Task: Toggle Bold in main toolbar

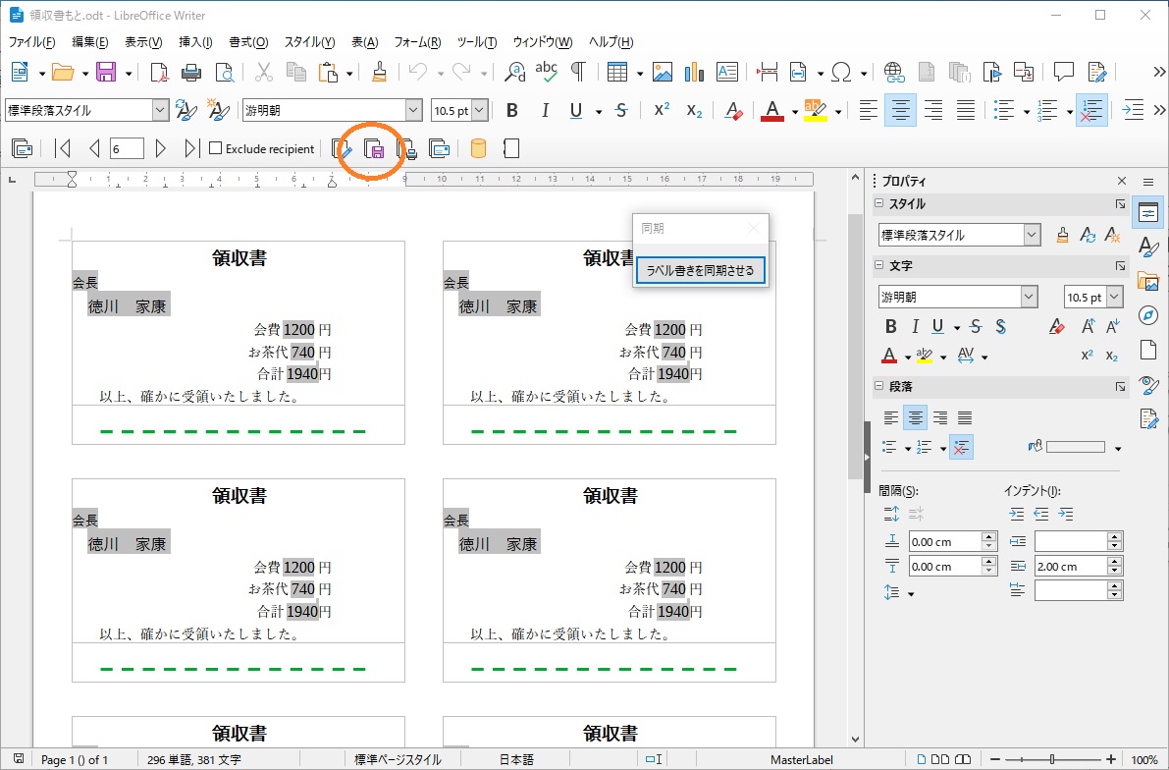Action: (x=512, y=110)
